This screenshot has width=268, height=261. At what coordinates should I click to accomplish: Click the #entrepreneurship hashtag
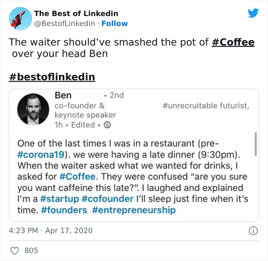click(134, 210)
